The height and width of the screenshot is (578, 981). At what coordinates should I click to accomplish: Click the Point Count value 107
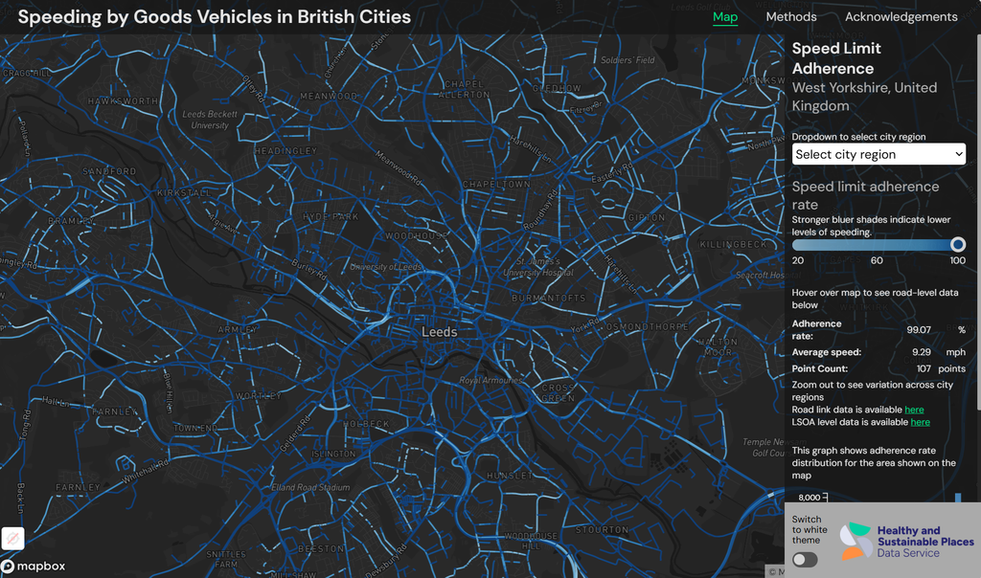coord(924,369)
